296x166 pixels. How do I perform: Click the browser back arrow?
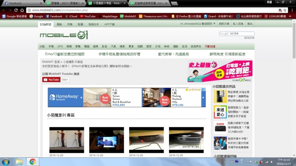click(4, 10)
